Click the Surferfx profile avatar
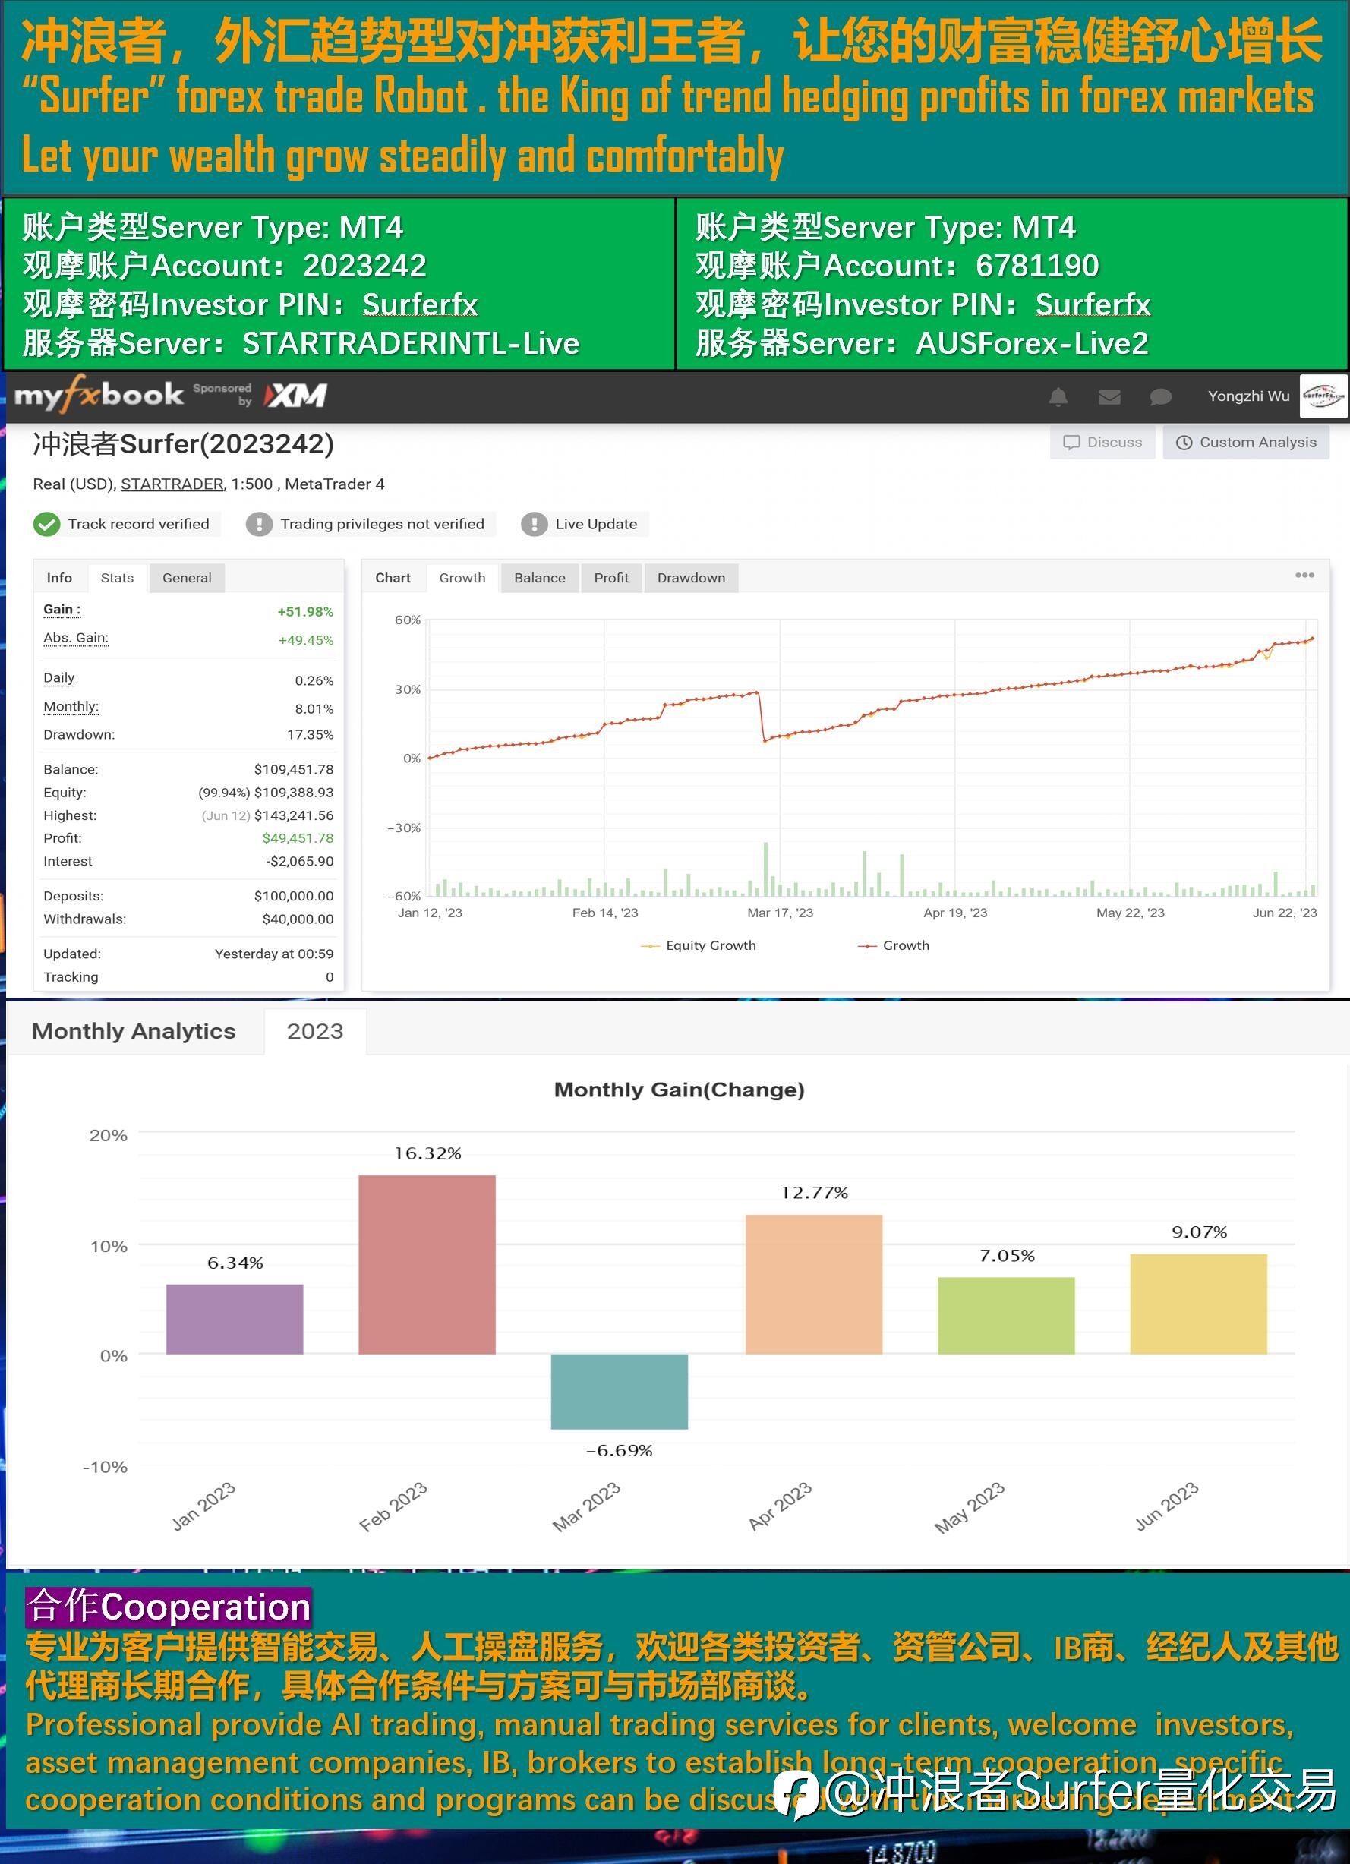Image resolution: width=1350 pixels, height=1864 pixels. 1323,396
